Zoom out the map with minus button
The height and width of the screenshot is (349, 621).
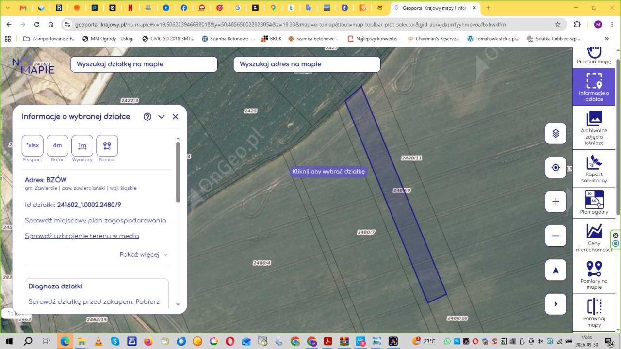556,236
